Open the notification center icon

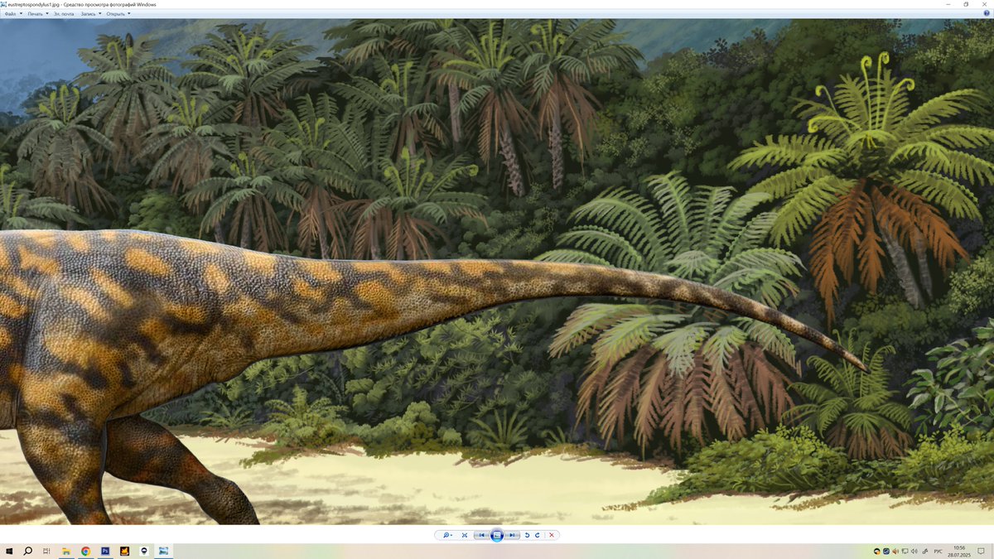point(981,551)
